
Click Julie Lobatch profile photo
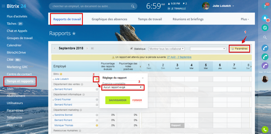(206, 6)
